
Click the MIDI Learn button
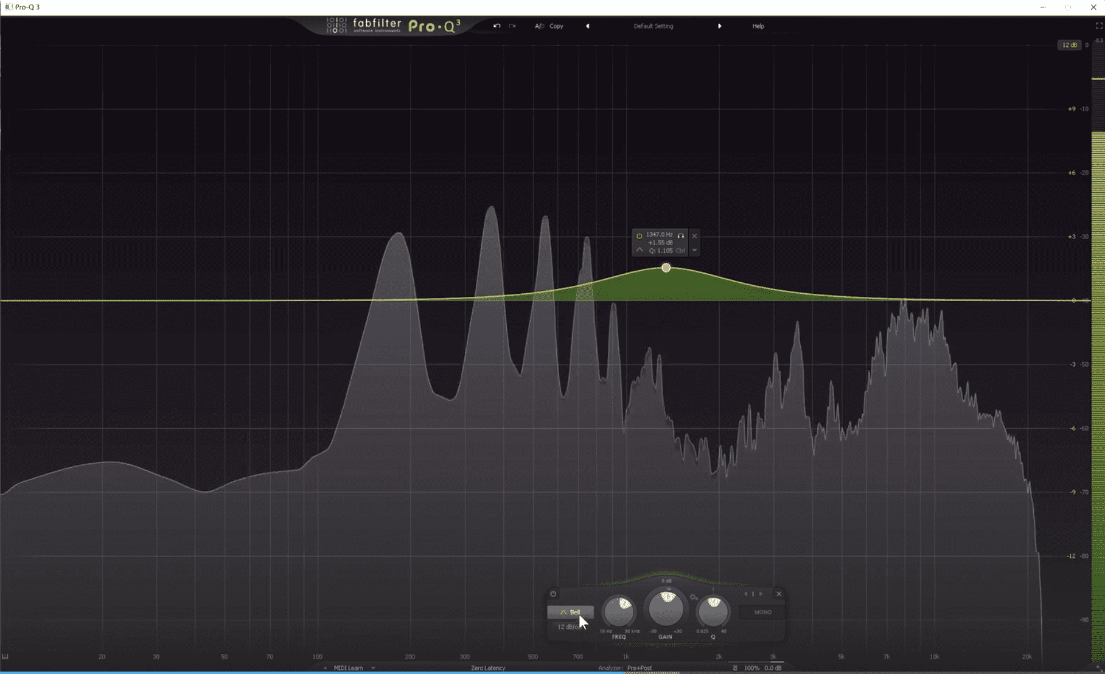[x=348, y=668]
